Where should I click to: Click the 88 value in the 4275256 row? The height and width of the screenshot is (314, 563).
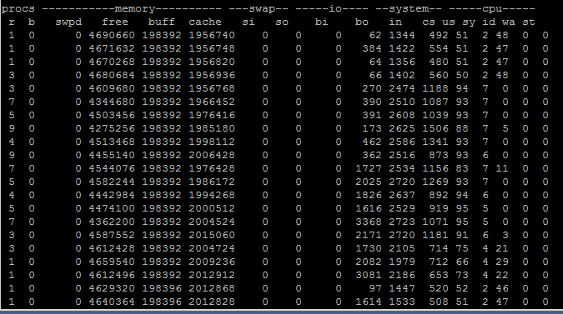(x=462, y=128)
